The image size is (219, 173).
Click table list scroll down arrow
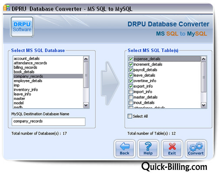[x=203, y=105]
